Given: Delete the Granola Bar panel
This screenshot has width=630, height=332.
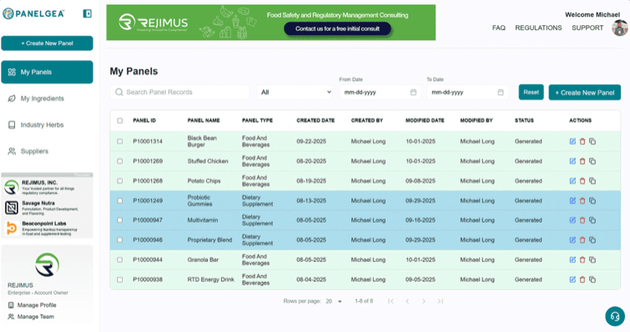Looking at the screenshot, I should [x=582, y=259].
